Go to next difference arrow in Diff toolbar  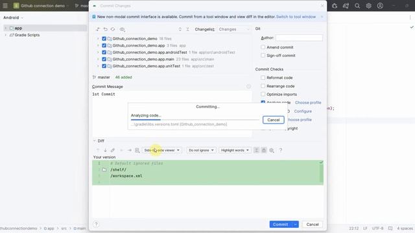tap(105, 150)
